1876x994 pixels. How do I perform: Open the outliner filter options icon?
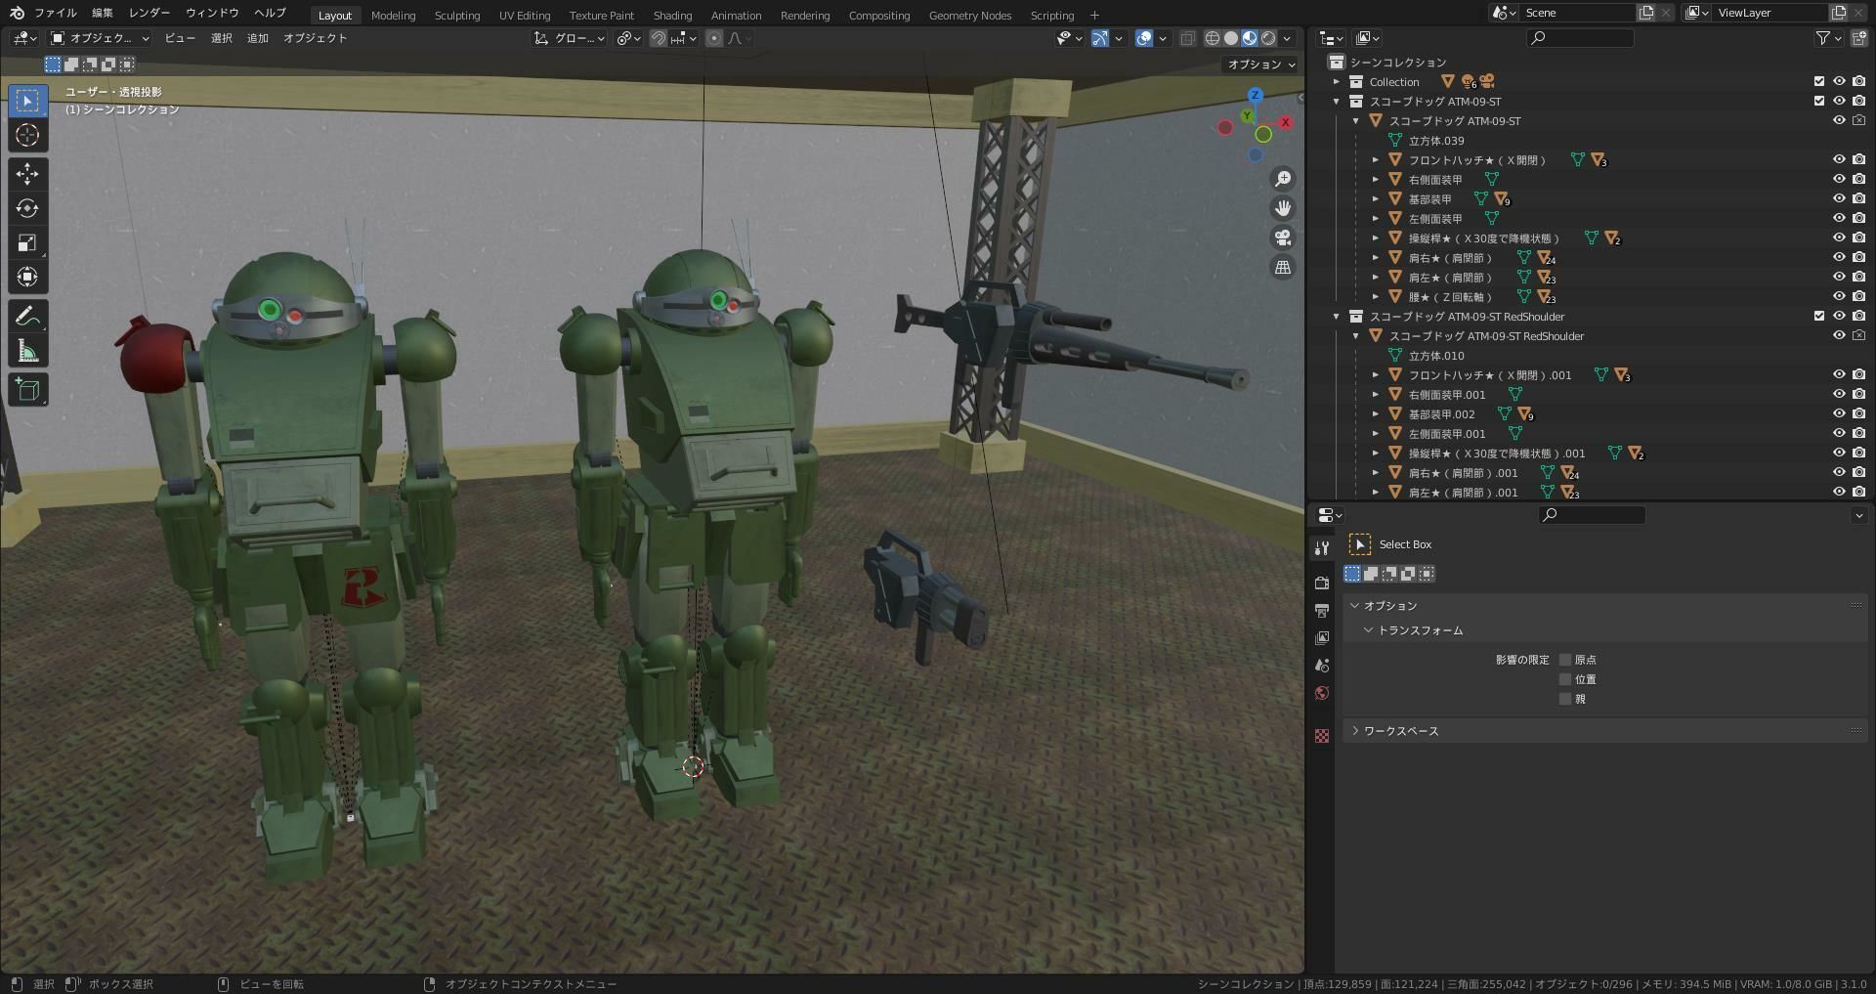(x=1823, y=37)
